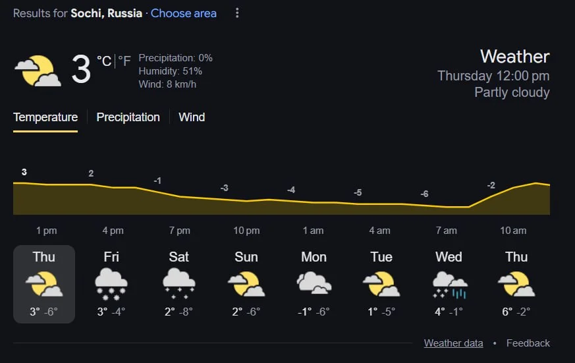The image size is (575, 363).
Task: Select Saturday's light snow icon
Action: [178, 284]
